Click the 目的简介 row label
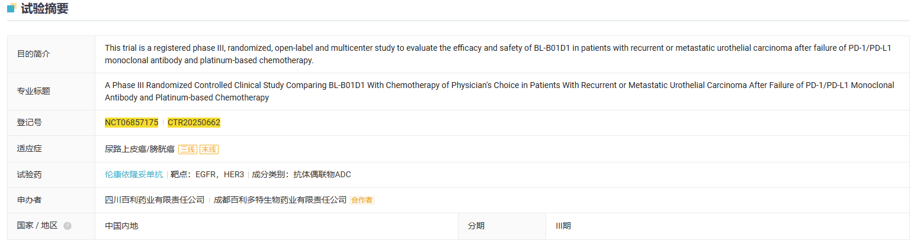 [34, 54]
